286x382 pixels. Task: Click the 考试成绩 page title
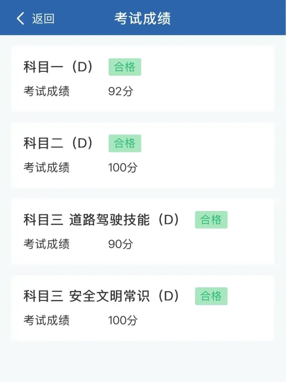[x=143, y=19]
